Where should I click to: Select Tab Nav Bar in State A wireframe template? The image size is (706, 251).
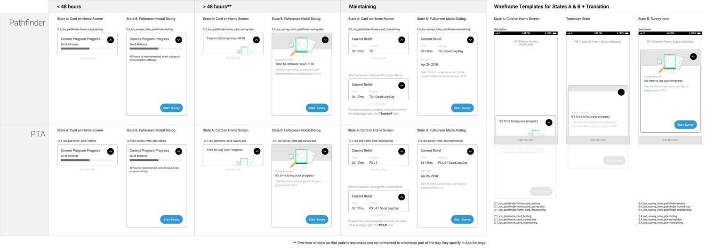[x=526, y=140]
